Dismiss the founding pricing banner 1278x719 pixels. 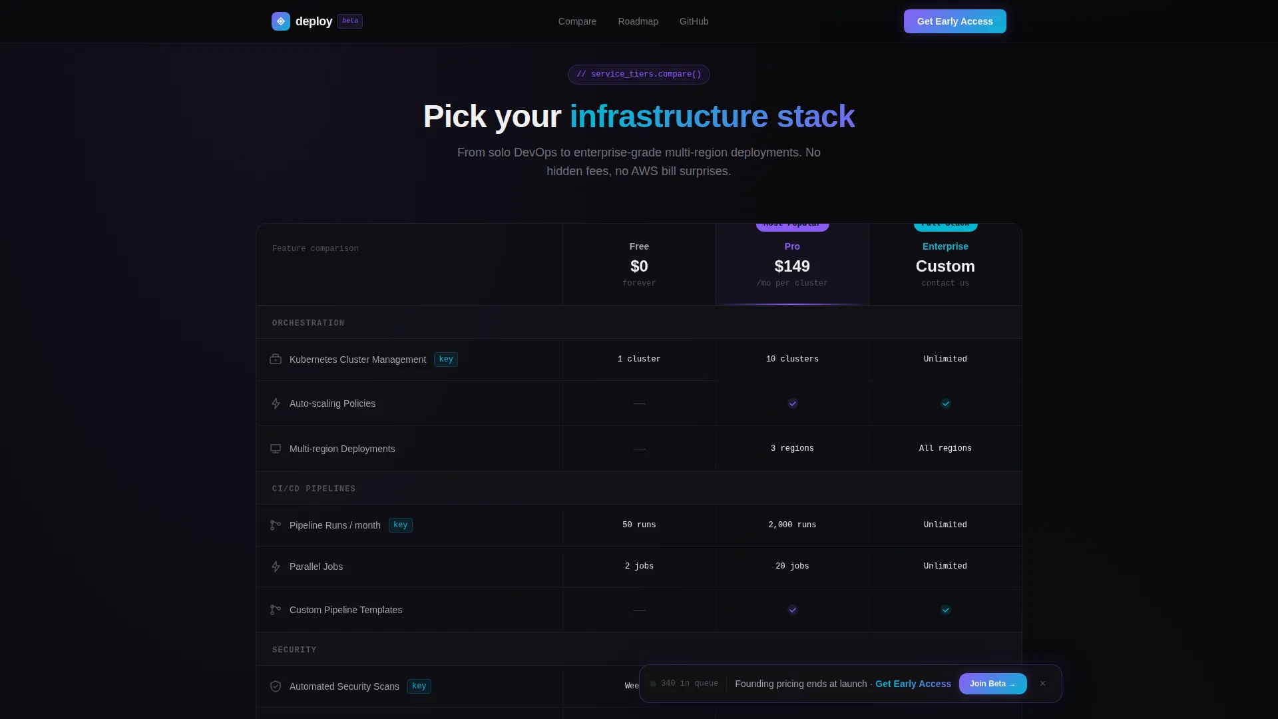click(x=1042, y=684)
